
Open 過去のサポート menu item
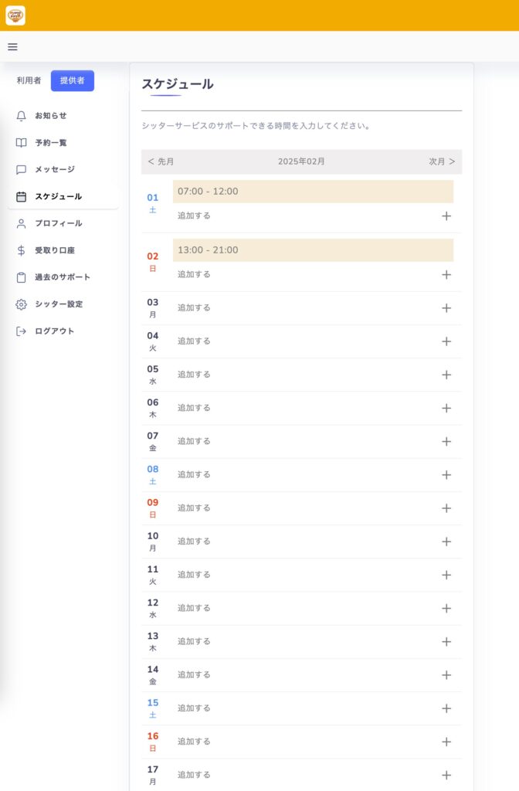[63, 277]
